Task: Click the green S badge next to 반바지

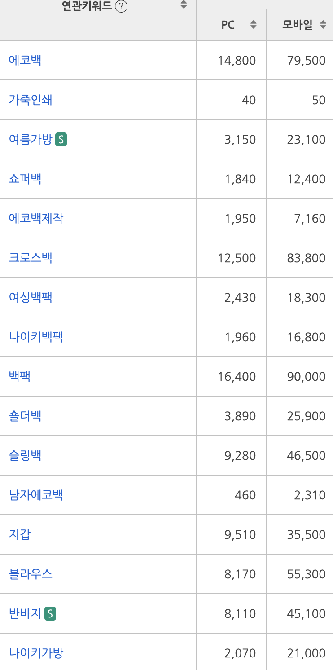Action: 50,614
